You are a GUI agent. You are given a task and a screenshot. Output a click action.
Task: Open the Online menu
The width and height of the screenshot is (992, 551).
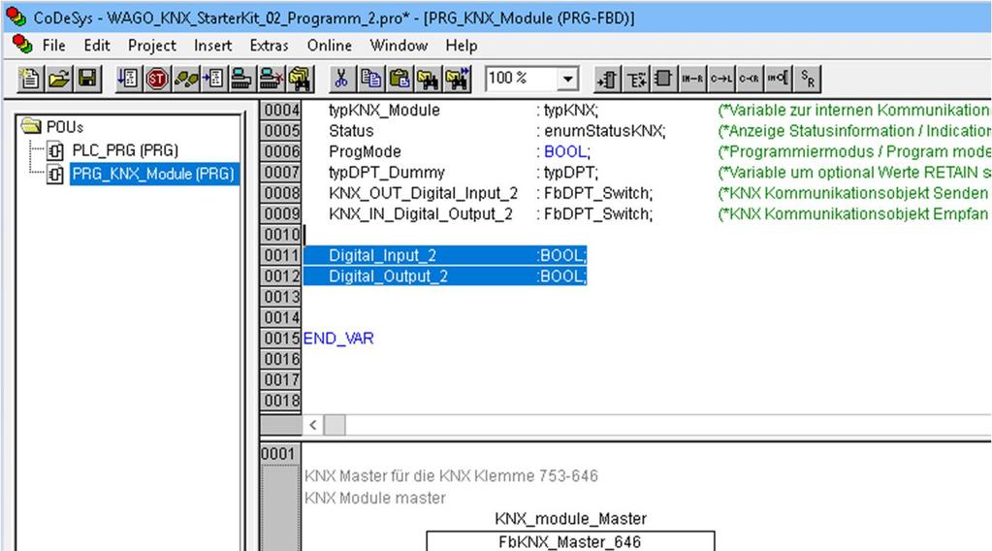point(329,46)
